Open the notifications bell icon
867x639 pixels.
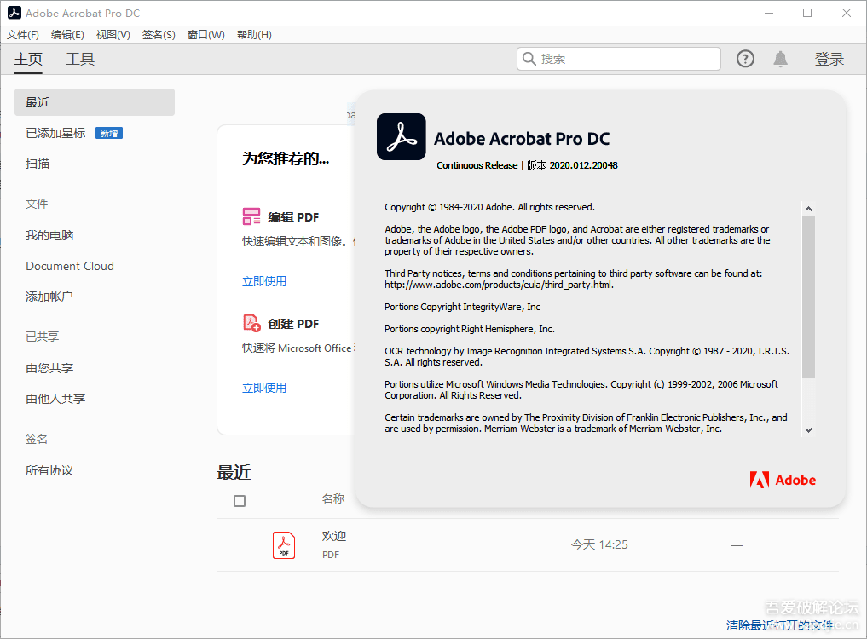click(x=780, y=59)
